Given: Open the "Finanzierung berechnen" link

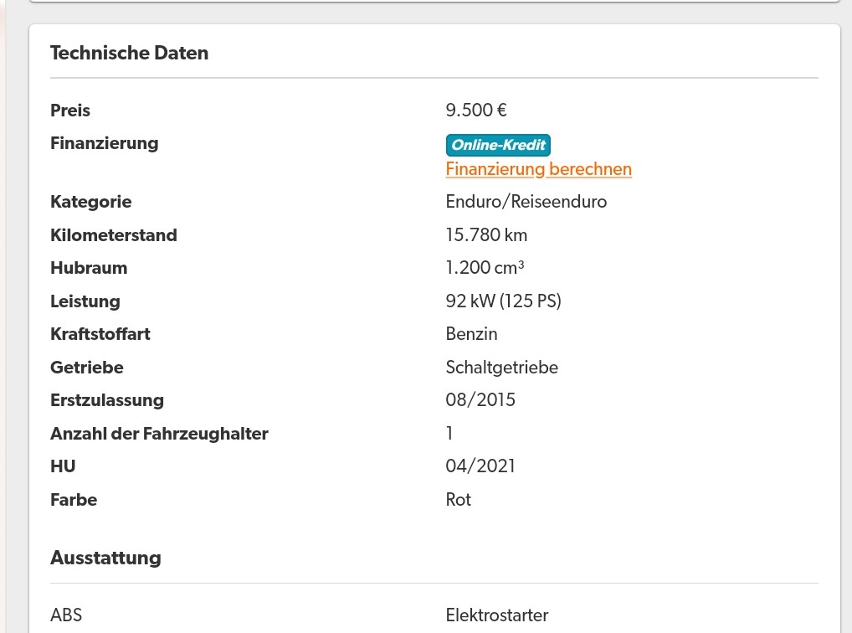Looking at the screenshot, I should 538,169.
